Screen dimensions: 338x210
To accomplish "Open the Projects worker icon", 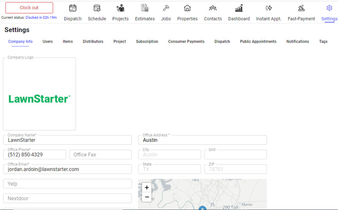I will coord(120,8).
